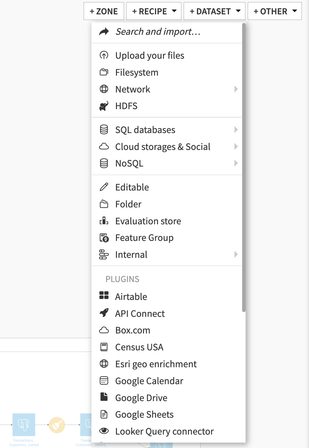Viewport: 309px width, 448px height.
Task: Click the Feature Group icon
Action: [104, 237]
